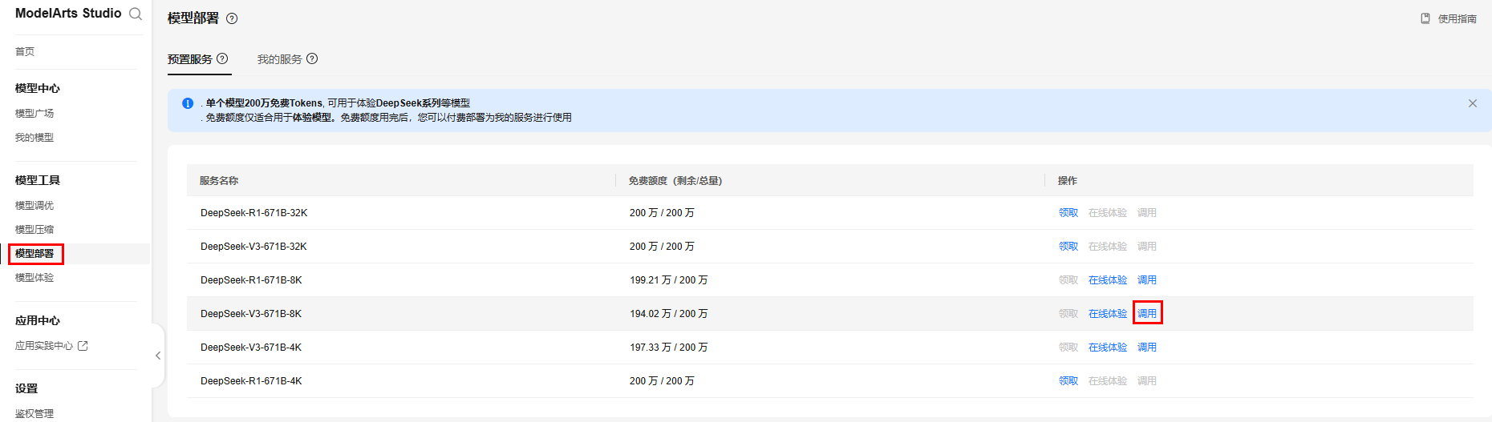This screenshot has width=1492, height=422.
Task: Click 领取 for DeepSeek-V3-671B-32K
Action: click(1068, 247)
